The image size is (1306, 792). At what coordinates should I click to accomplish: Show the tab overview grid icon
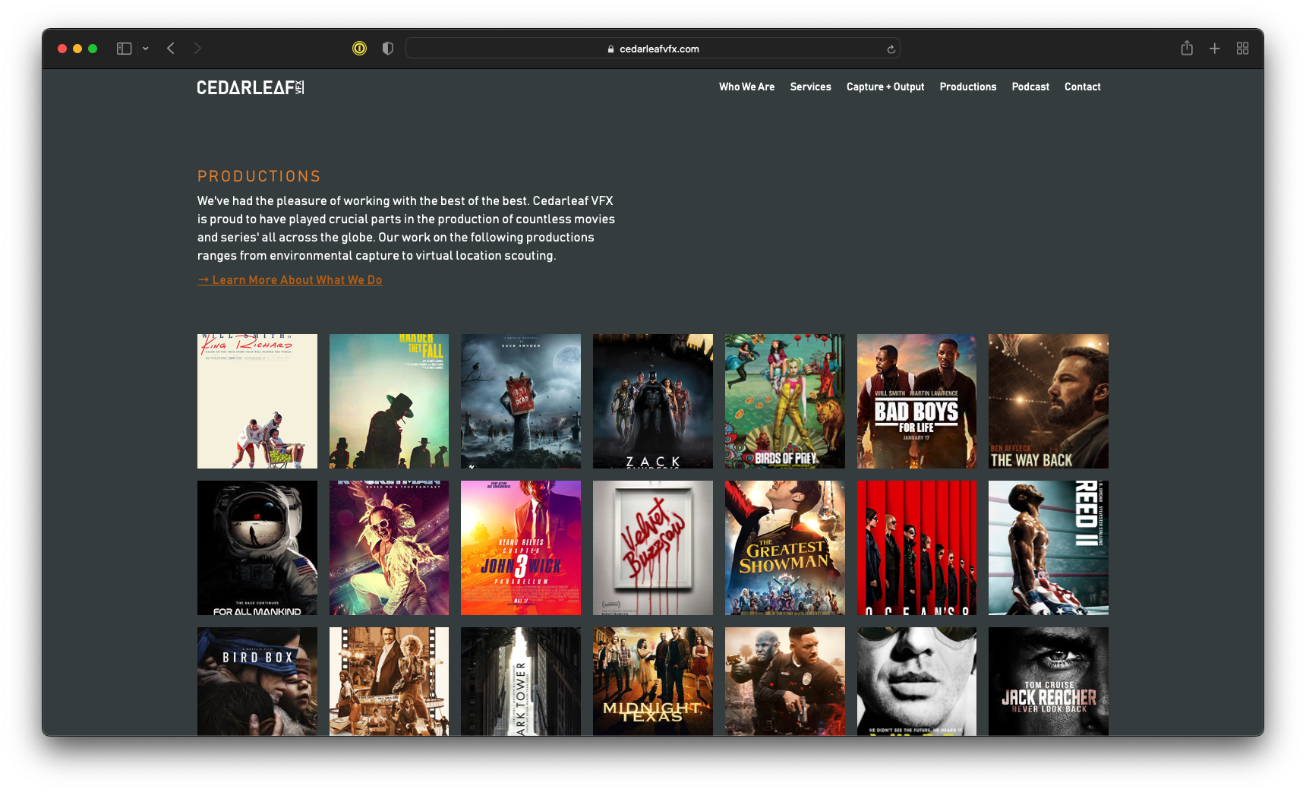1243,49
